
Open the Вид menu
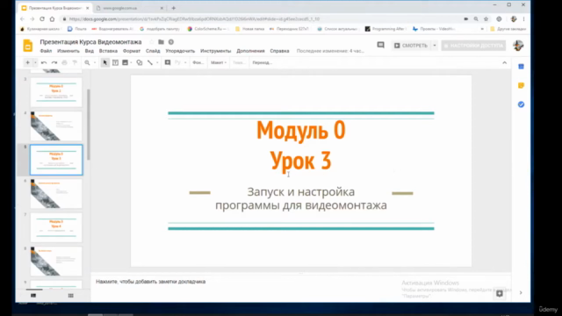(x=90, y=51)
